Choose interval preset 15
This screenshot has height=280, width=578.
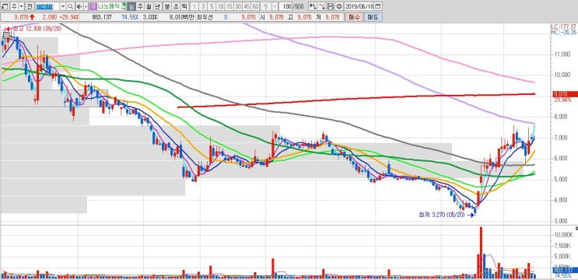tap(229, 7)
